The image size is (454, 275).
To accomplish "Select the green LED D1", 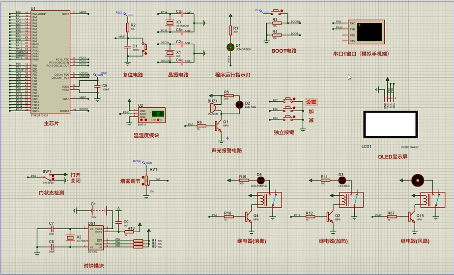I will [x=230, y=47].
